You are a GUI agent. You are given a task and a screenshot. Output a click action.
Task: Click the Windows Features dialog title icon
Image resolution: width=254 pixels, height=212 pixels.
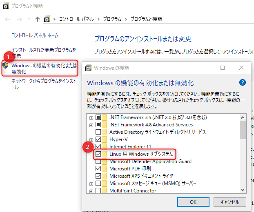(x=88, y=68)
